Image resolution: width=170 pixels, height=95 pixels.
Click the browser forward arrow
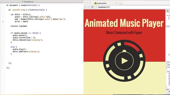tap(89, 7)
